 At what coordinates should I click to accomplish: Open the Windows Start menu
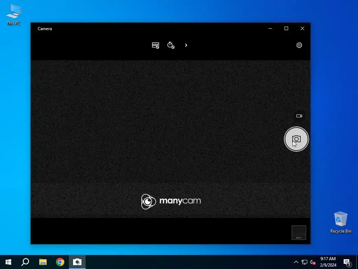pyautogui.click(x=8, y=262)
